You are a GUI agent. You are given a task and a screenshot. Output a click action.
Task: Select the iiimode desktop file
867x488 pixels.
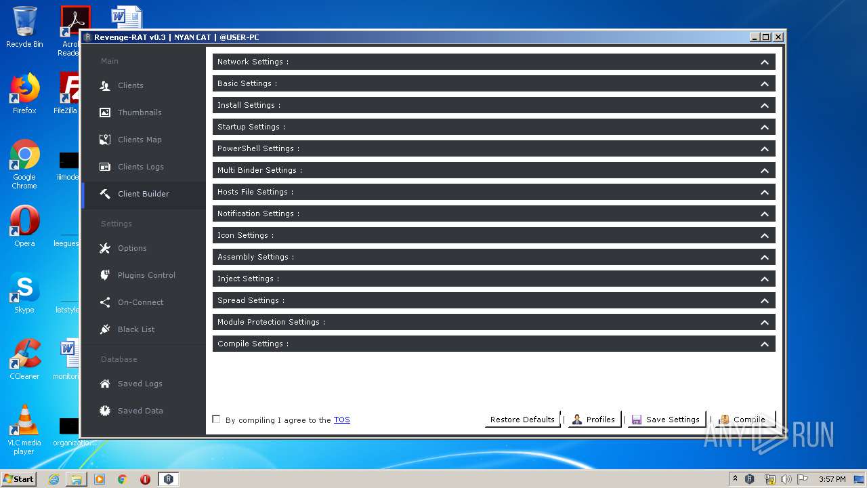(x=68, y=166)
